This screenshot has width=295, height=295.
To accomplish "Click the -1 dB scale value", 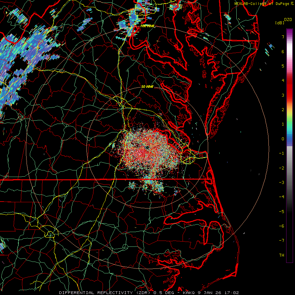I will 282,153.
